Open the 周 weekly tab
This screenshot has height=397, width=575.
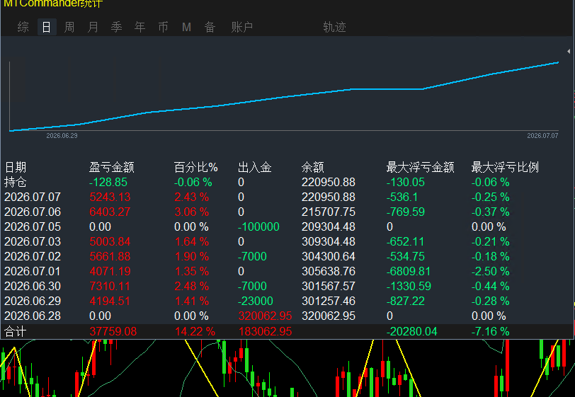(x=69, y=27)
